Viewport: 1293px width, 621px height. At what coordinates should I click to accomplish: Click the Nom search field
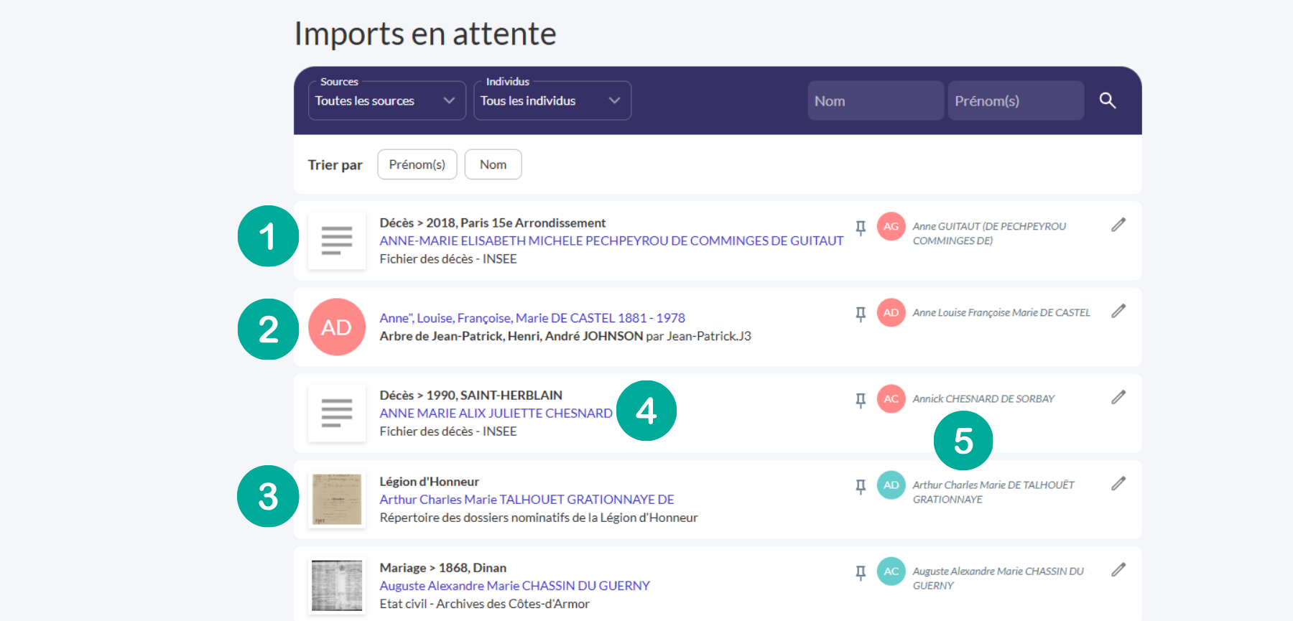coord(875,101)
